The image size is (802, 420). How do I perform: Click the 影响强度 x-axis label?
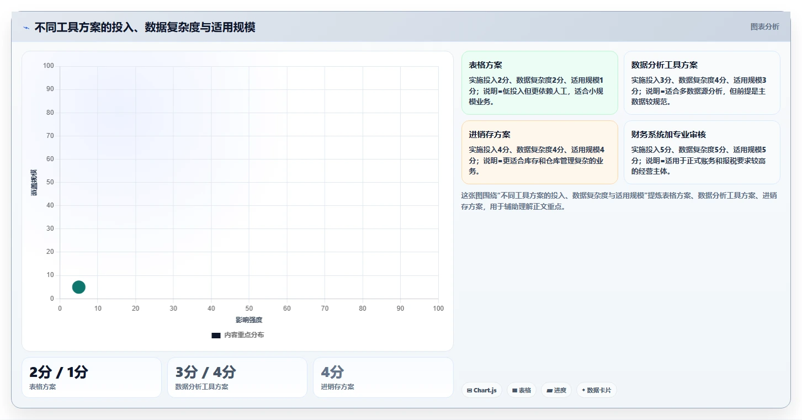[249, 320]
